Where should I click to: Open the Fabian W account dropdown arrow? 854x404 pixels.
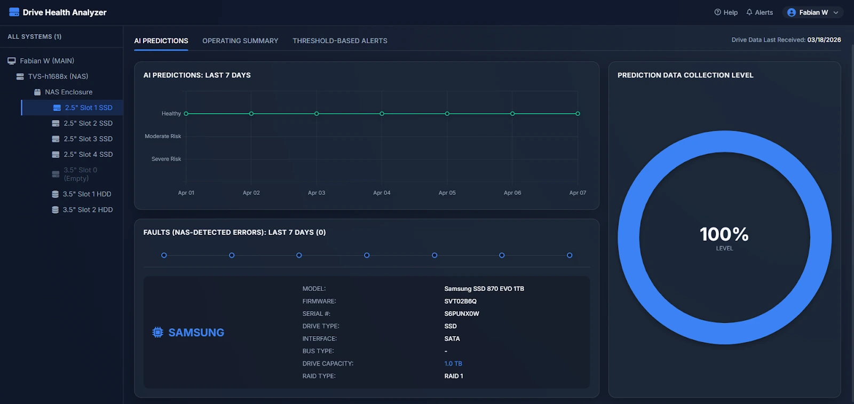tap(836, 13)
